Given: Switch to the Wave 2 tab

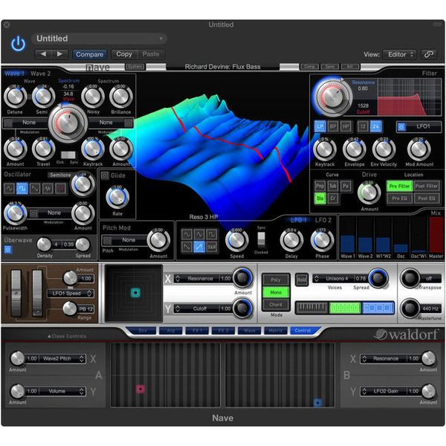Looking at the screenshot, I should [40, 74].
